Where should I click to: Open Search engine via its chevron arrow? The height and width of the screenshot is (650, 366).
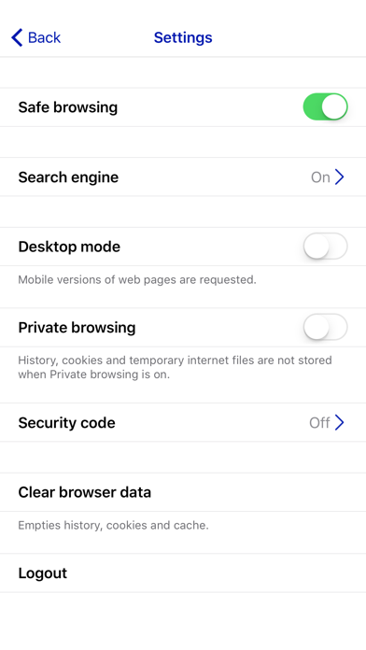(340, 177)
